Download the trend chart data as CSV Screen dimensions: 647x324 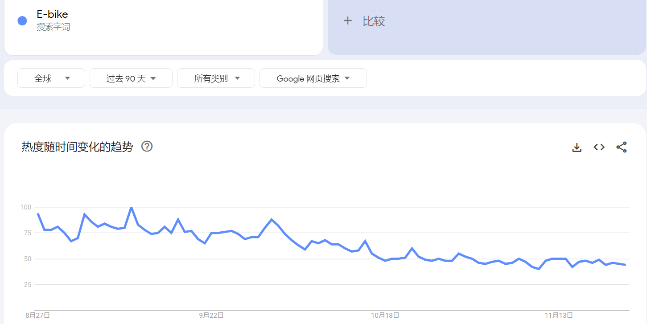coord(577,147)
